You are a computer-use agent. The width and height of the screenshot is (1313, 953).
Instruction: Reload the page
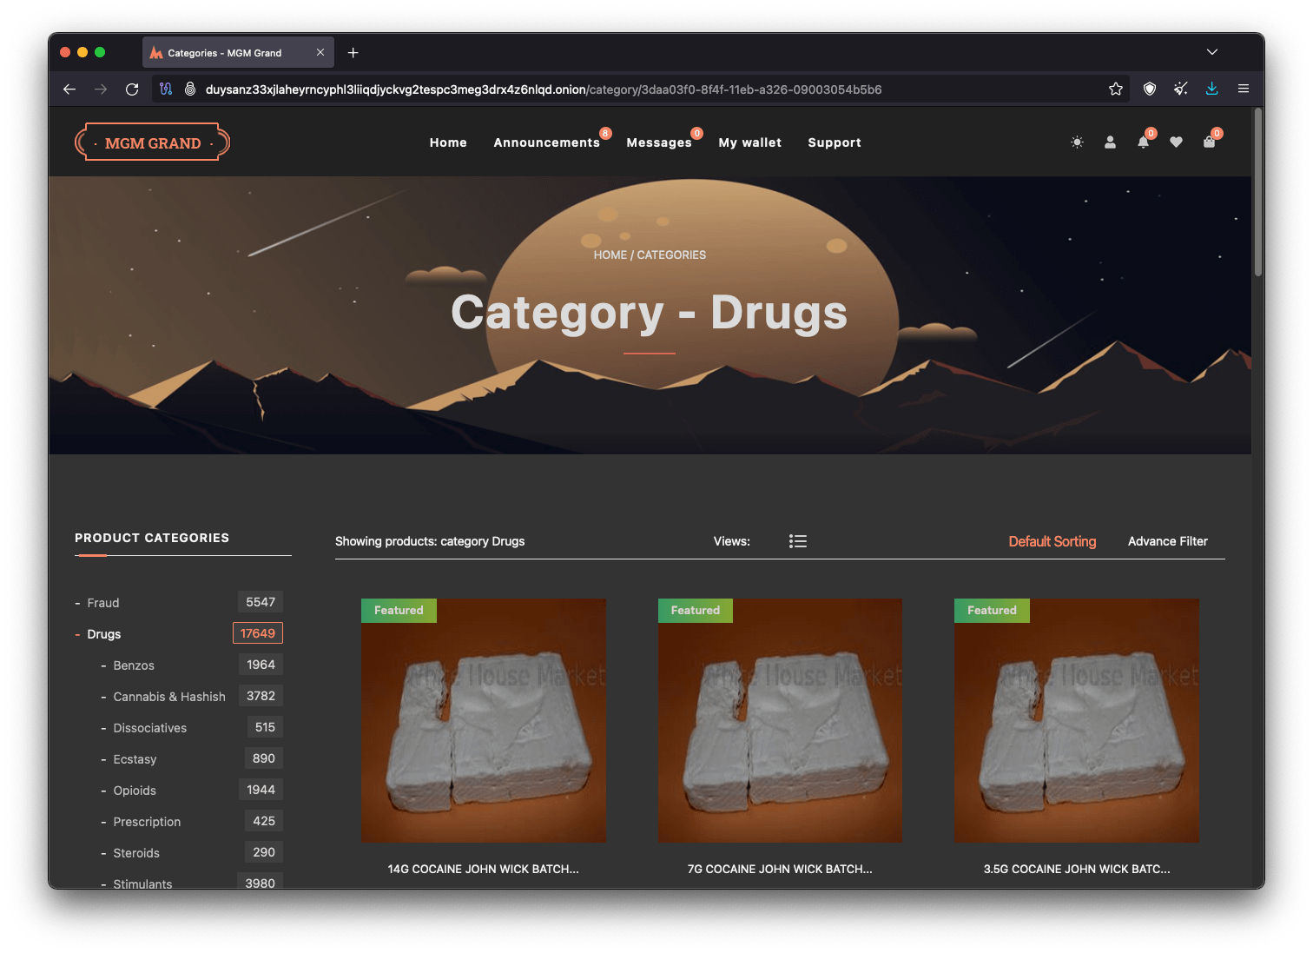pyautogui.click(x=132, y=89)
